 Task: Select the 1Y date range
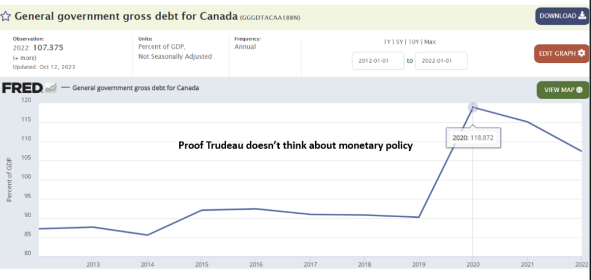[x=388, y=41]
